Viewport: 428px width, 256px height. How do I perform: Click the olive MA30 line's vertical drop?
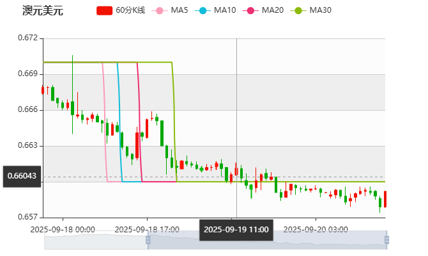[x=174, y=122]
